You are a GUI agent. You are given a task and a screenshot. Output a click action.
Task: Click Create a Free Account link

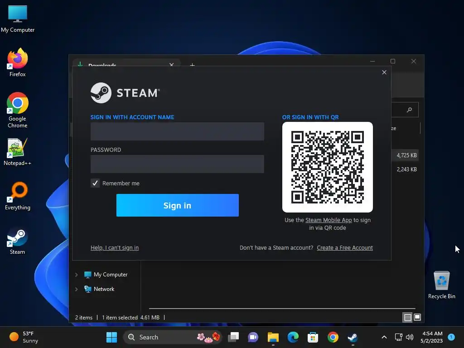[x=345, y=248]
